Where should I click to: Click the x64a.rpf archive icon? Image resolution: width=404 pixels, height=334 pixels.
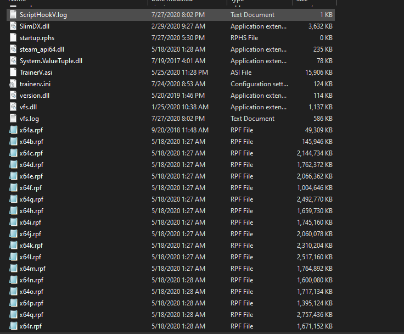14,130
